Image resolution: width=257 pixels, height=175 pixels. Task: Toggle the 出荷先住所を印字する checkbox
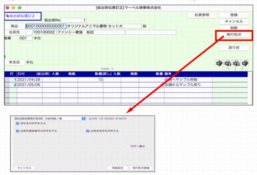coord(87,130)
